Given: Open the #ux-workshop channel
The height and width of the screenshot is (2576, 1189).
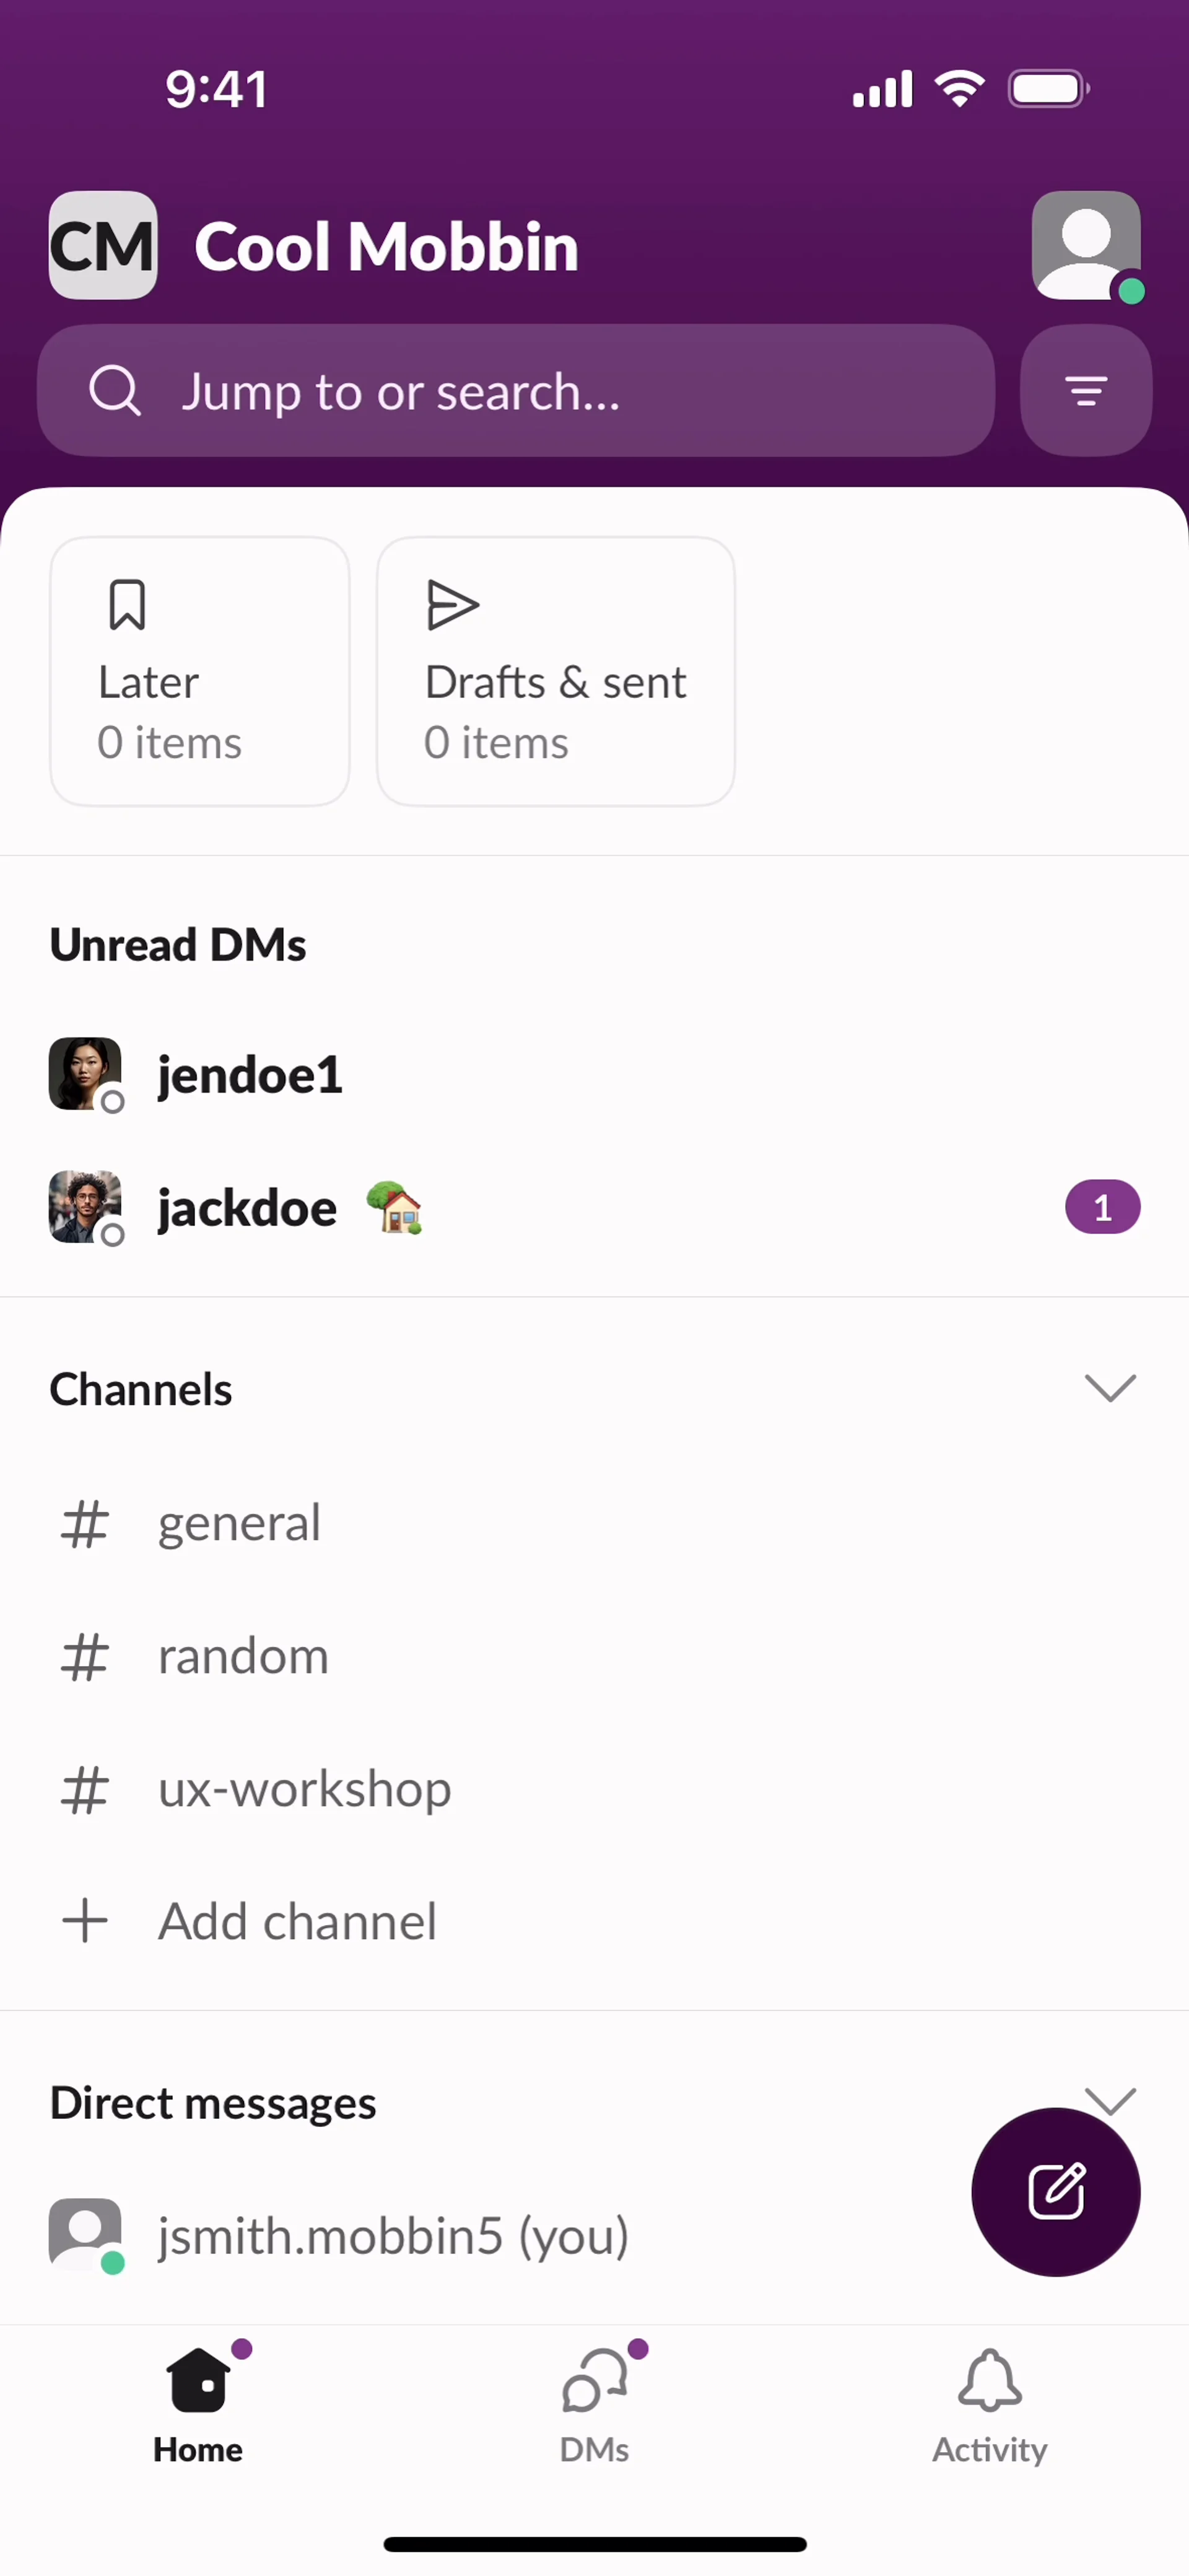Looking at the screenshot, I should point(594,1788).
